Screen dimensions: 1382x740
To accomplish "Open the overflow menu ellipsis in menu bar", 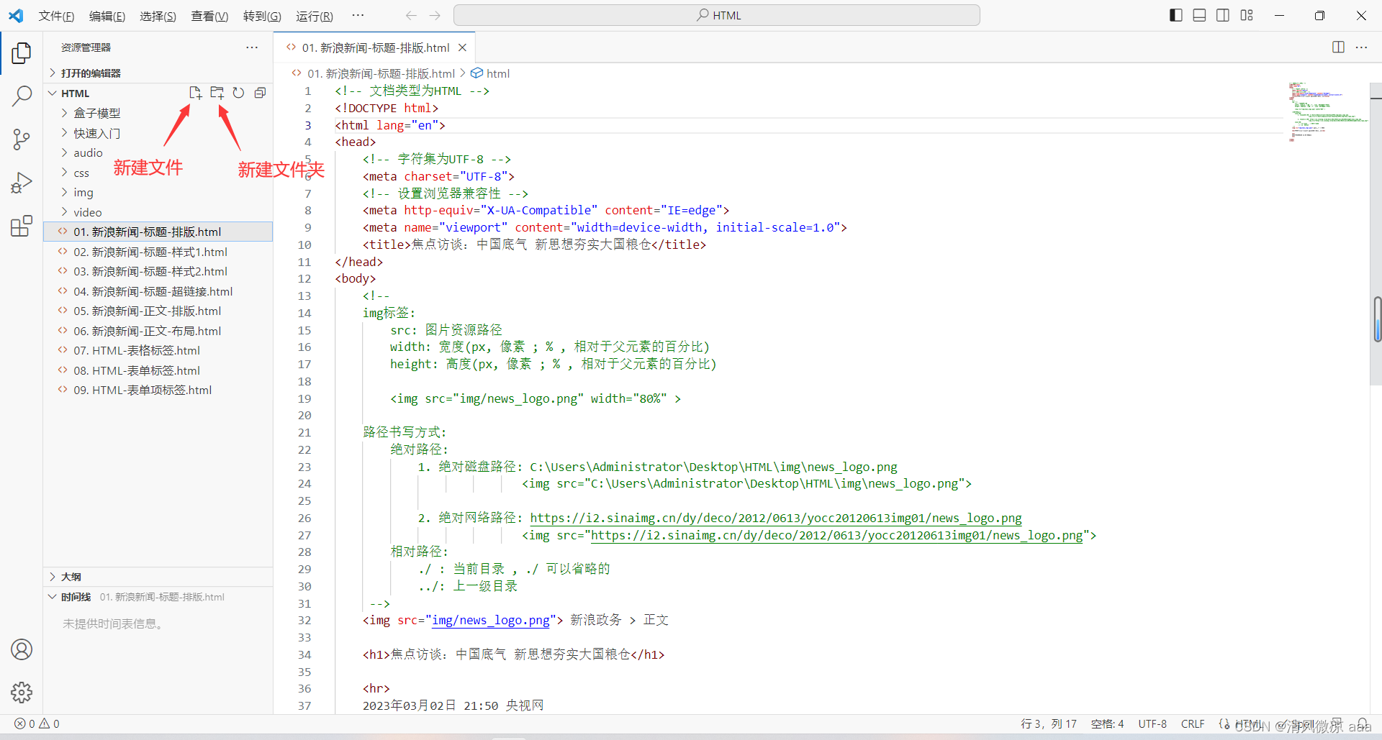I will [358, 15].
